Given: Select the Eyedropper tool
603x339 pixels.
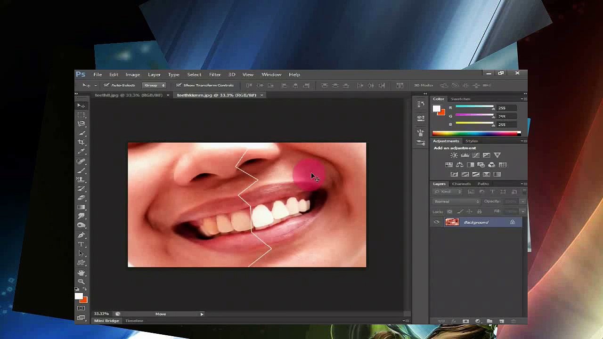Looking at the screenshot, I should coord(81,152).
